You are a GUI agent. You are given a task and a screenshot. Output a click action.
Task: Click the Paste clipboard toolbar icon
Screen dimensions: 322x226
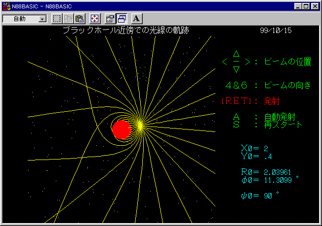point(79,19)
